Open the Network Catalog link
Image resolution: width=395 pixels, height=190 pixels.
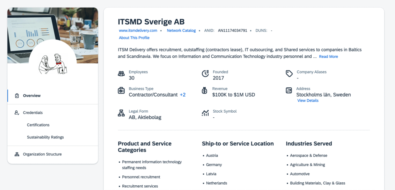(181, 30)
